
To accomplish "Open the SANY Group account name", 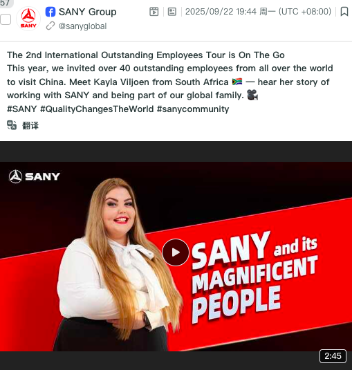I will click(x=88, y=12).
